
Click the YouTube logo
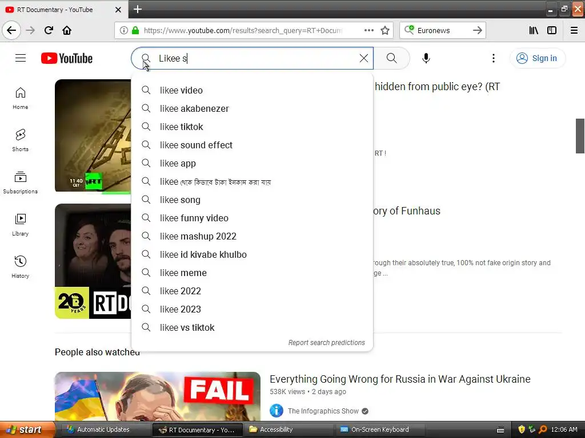click(67, 58)
